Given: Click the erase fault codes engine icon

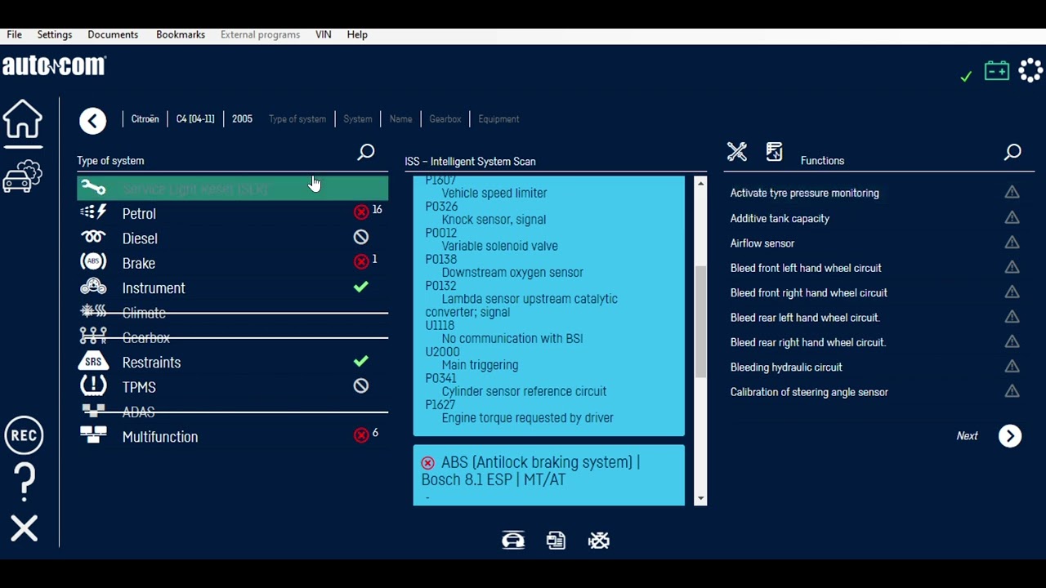Looking at the screenshot, I should [x=599, y=541].
